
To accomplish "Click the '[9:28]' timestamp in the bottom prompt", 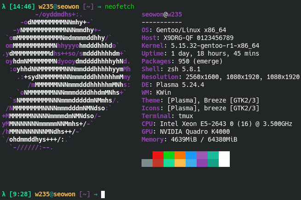I will tap(20, 194).
